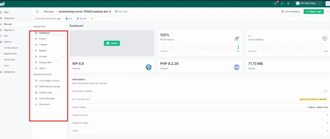330x139 pixels.
Task: Click the Auto Update Core row label
Action: 81,99
